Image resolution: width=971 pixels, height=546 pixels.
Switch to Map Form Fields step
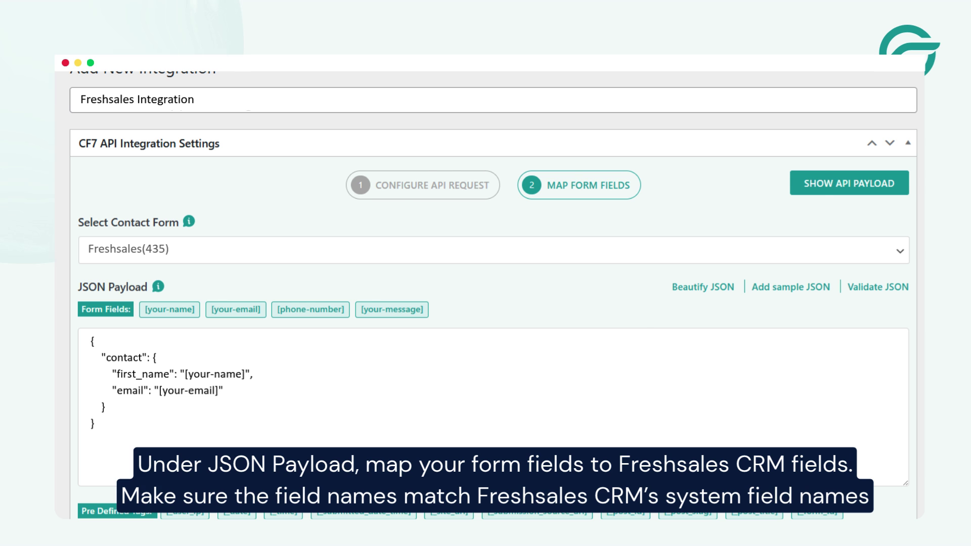coord(579,185)
